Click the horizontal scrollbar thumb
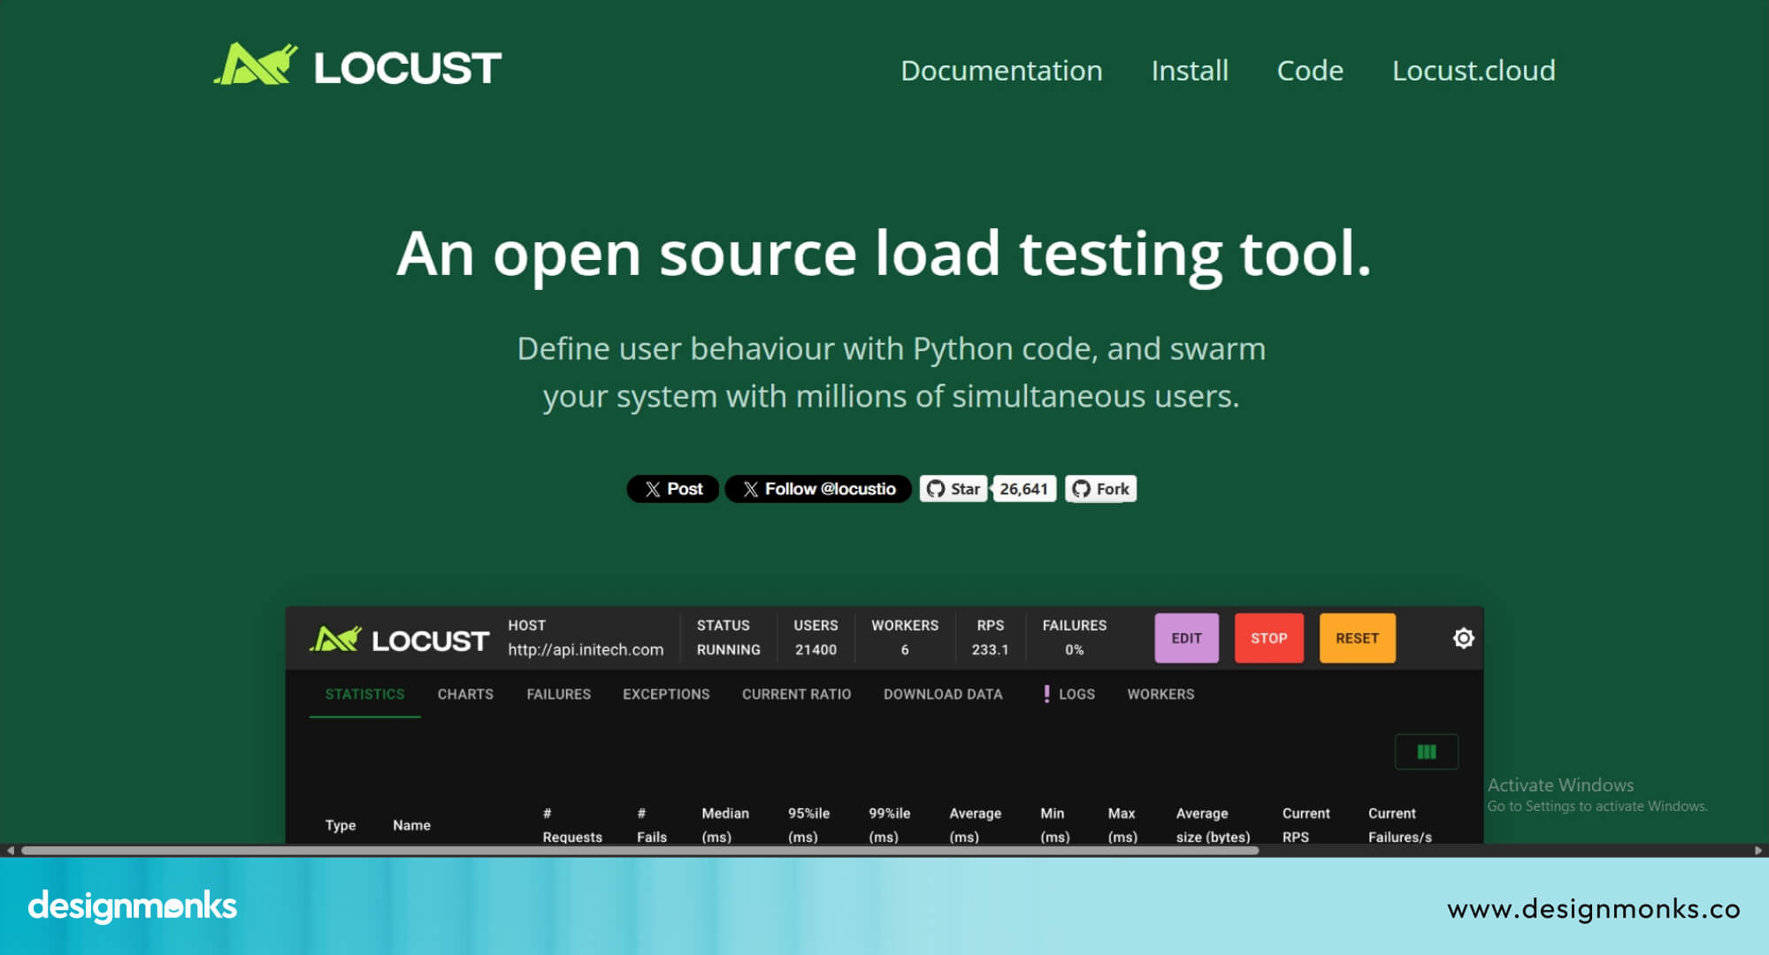The width and height of the screenshot is (1769, 955). 639,851
